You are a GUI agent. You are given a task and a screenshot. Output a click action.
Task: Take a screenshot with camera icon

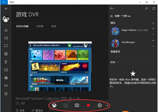77,105
